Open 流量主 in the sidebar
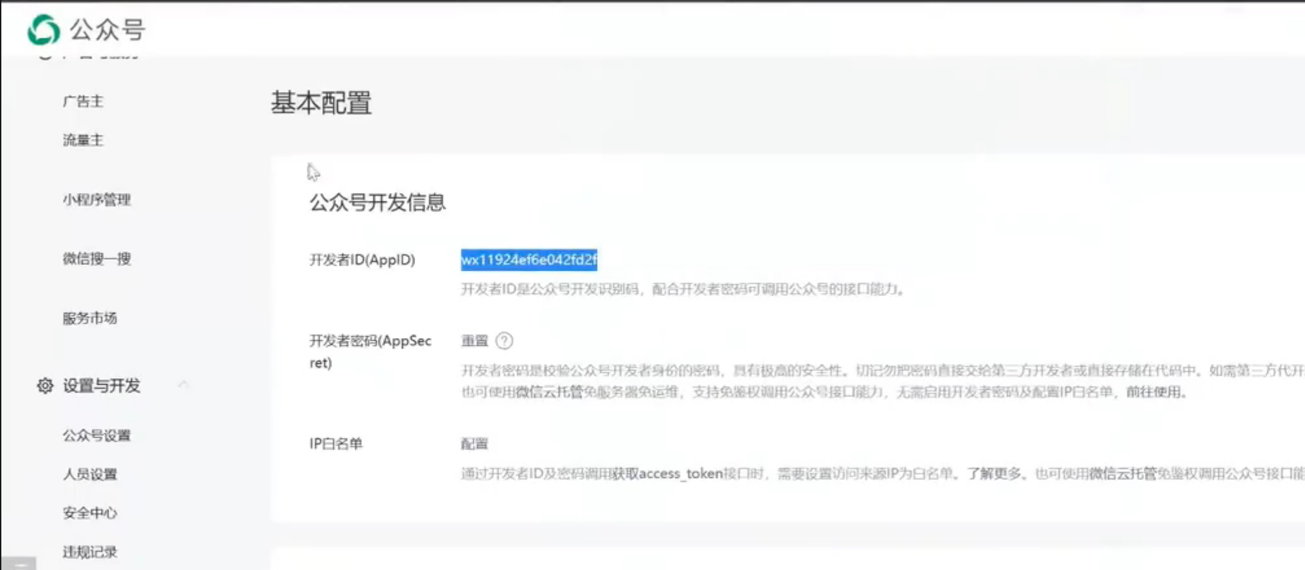The image size is (1305, 570). [x=83, y=140]
